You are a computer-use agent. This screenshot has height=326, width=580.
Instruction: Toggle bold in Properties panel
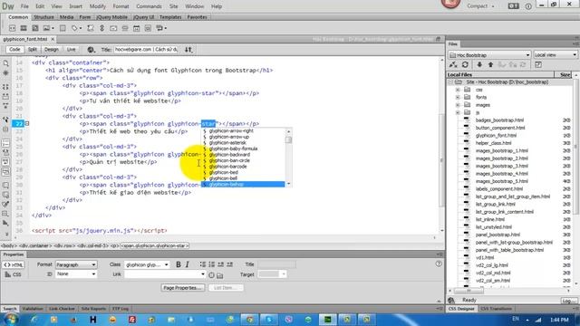[x=179, y=264]
